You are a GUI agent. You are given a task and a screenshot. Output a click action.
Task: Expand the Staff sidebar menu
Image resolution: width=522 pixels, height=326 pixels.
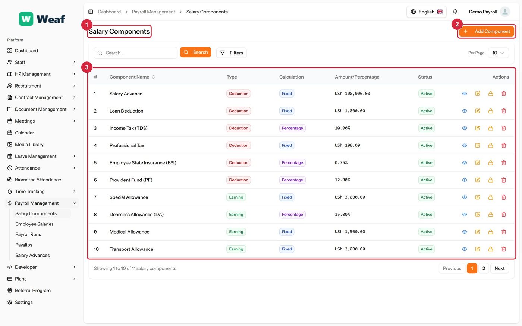42,62
